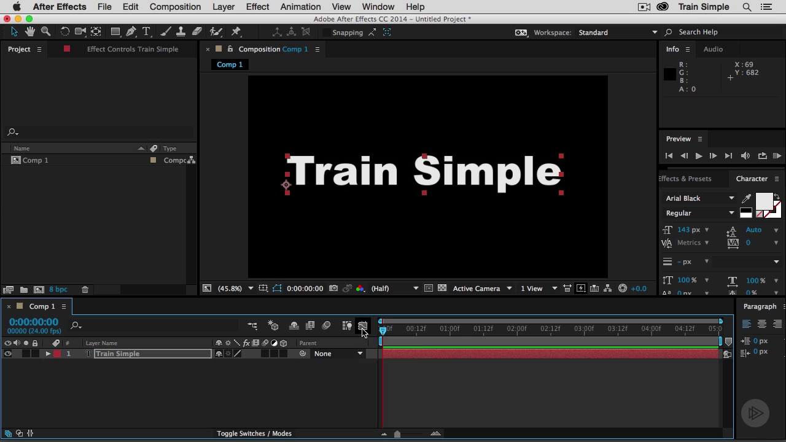Switch to the Audio panel tab

point(713,49)
